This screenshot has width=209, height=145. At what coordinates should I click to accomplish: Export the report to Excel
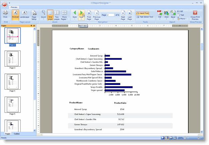pyautogui.click(x=173, y=15)
